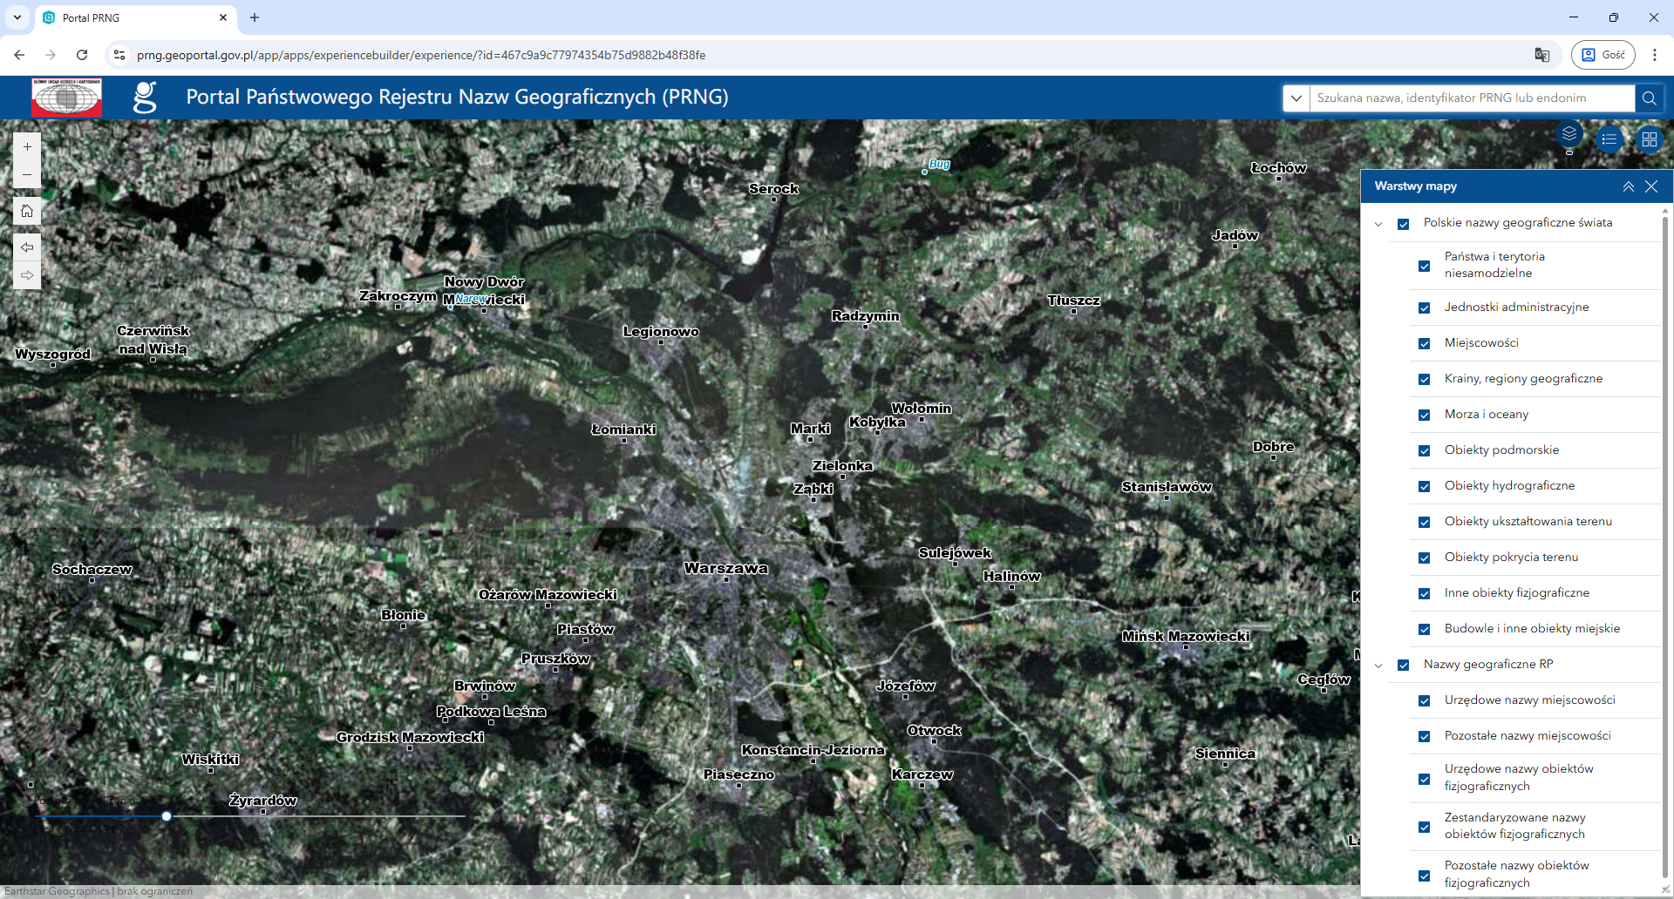
Task: Open the legend list widget icon
Action: pos(1609,139)
